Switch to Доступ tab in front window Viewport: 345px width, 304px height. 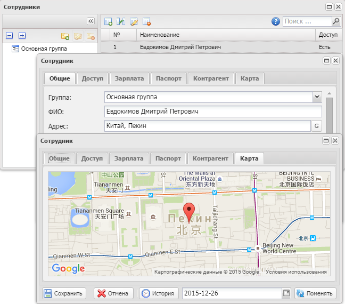click(92, 158)
